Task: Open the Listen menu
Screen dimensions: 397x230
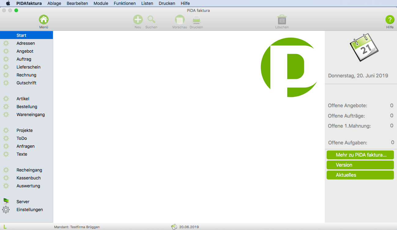Action: point(147,3)
